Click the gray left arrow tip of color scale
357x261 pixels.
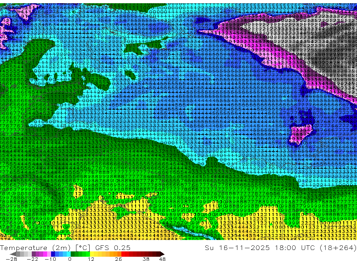13,254
